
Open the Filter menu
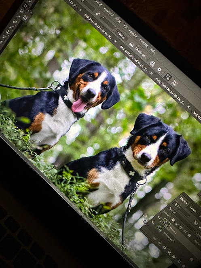[x=118, y=20]
